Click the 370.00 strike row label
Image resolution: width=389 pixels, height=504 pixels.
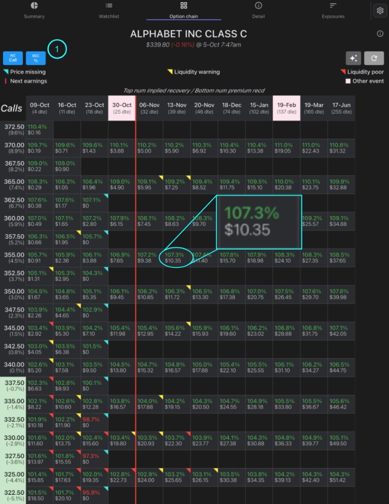pyautogui.click(x=13, y=148)
